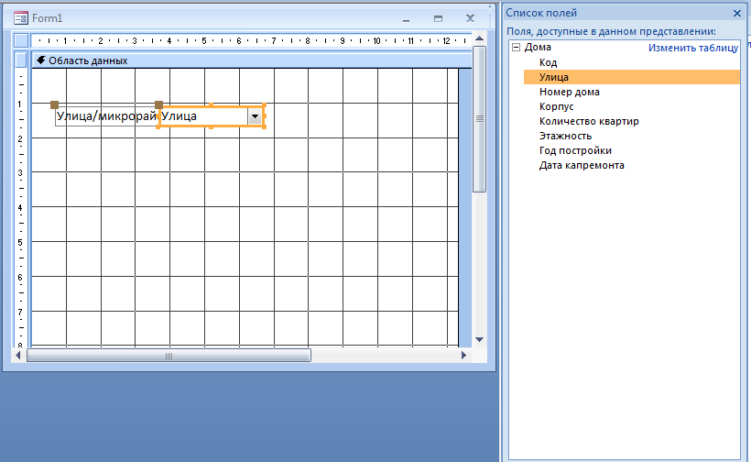Click the form selector box at ruler corner

(21, 40)
